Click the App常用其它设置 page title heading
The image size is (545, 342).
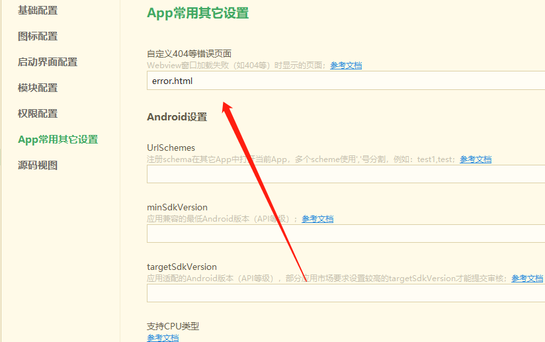(x=198, y=13)
